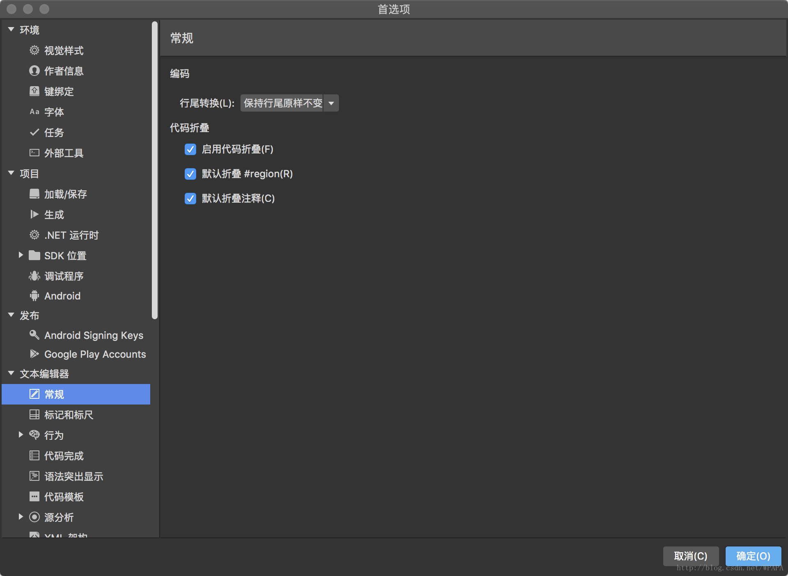Click the 视觉样式 icon in Environment
Screen dimensions: 788x576
point(34,51)
